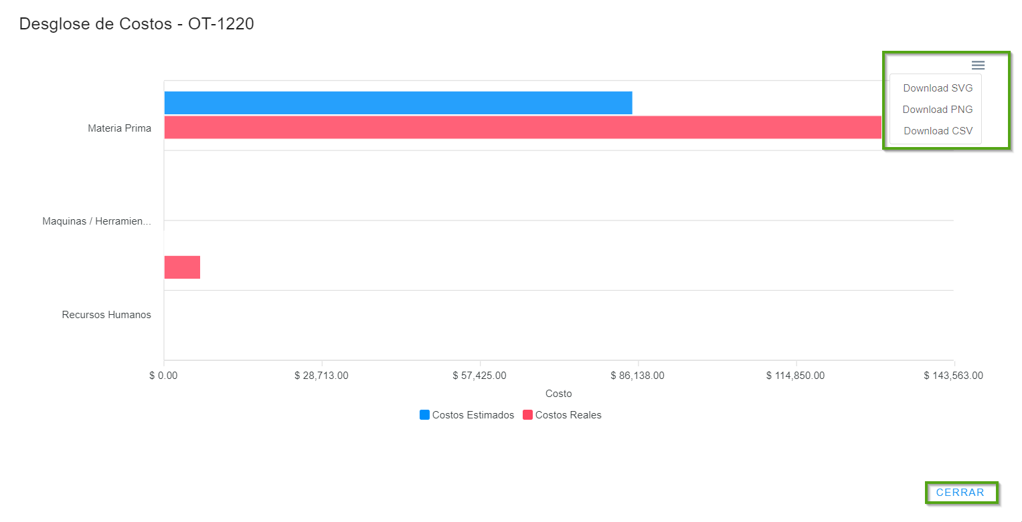This screenshot has height=522, width=1022.
Task: Choose Download CSV from chart menu
Action: (x=938, y=131)
